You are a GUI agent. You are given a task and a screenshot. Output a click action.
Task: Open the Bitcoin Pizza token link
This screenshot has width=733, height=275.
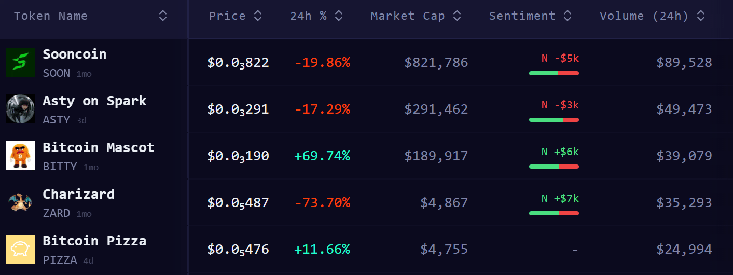[94, 241]
